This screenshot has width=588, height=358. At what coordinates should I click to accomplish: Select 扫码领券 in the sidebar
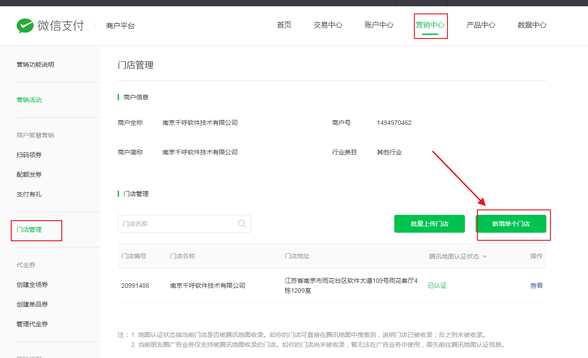(29, 155)
